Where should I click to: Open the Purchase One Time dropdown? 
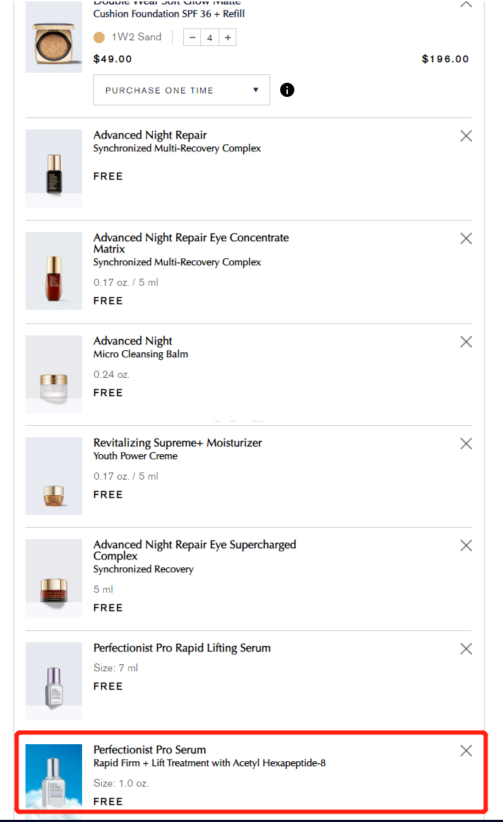(181, 90)
